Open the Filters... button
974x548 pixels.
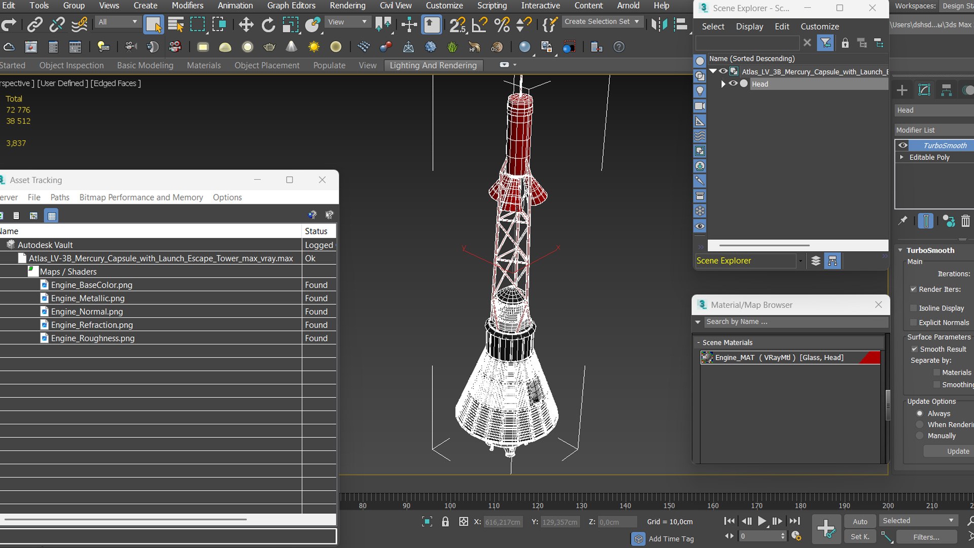click(x=926, y=537)
